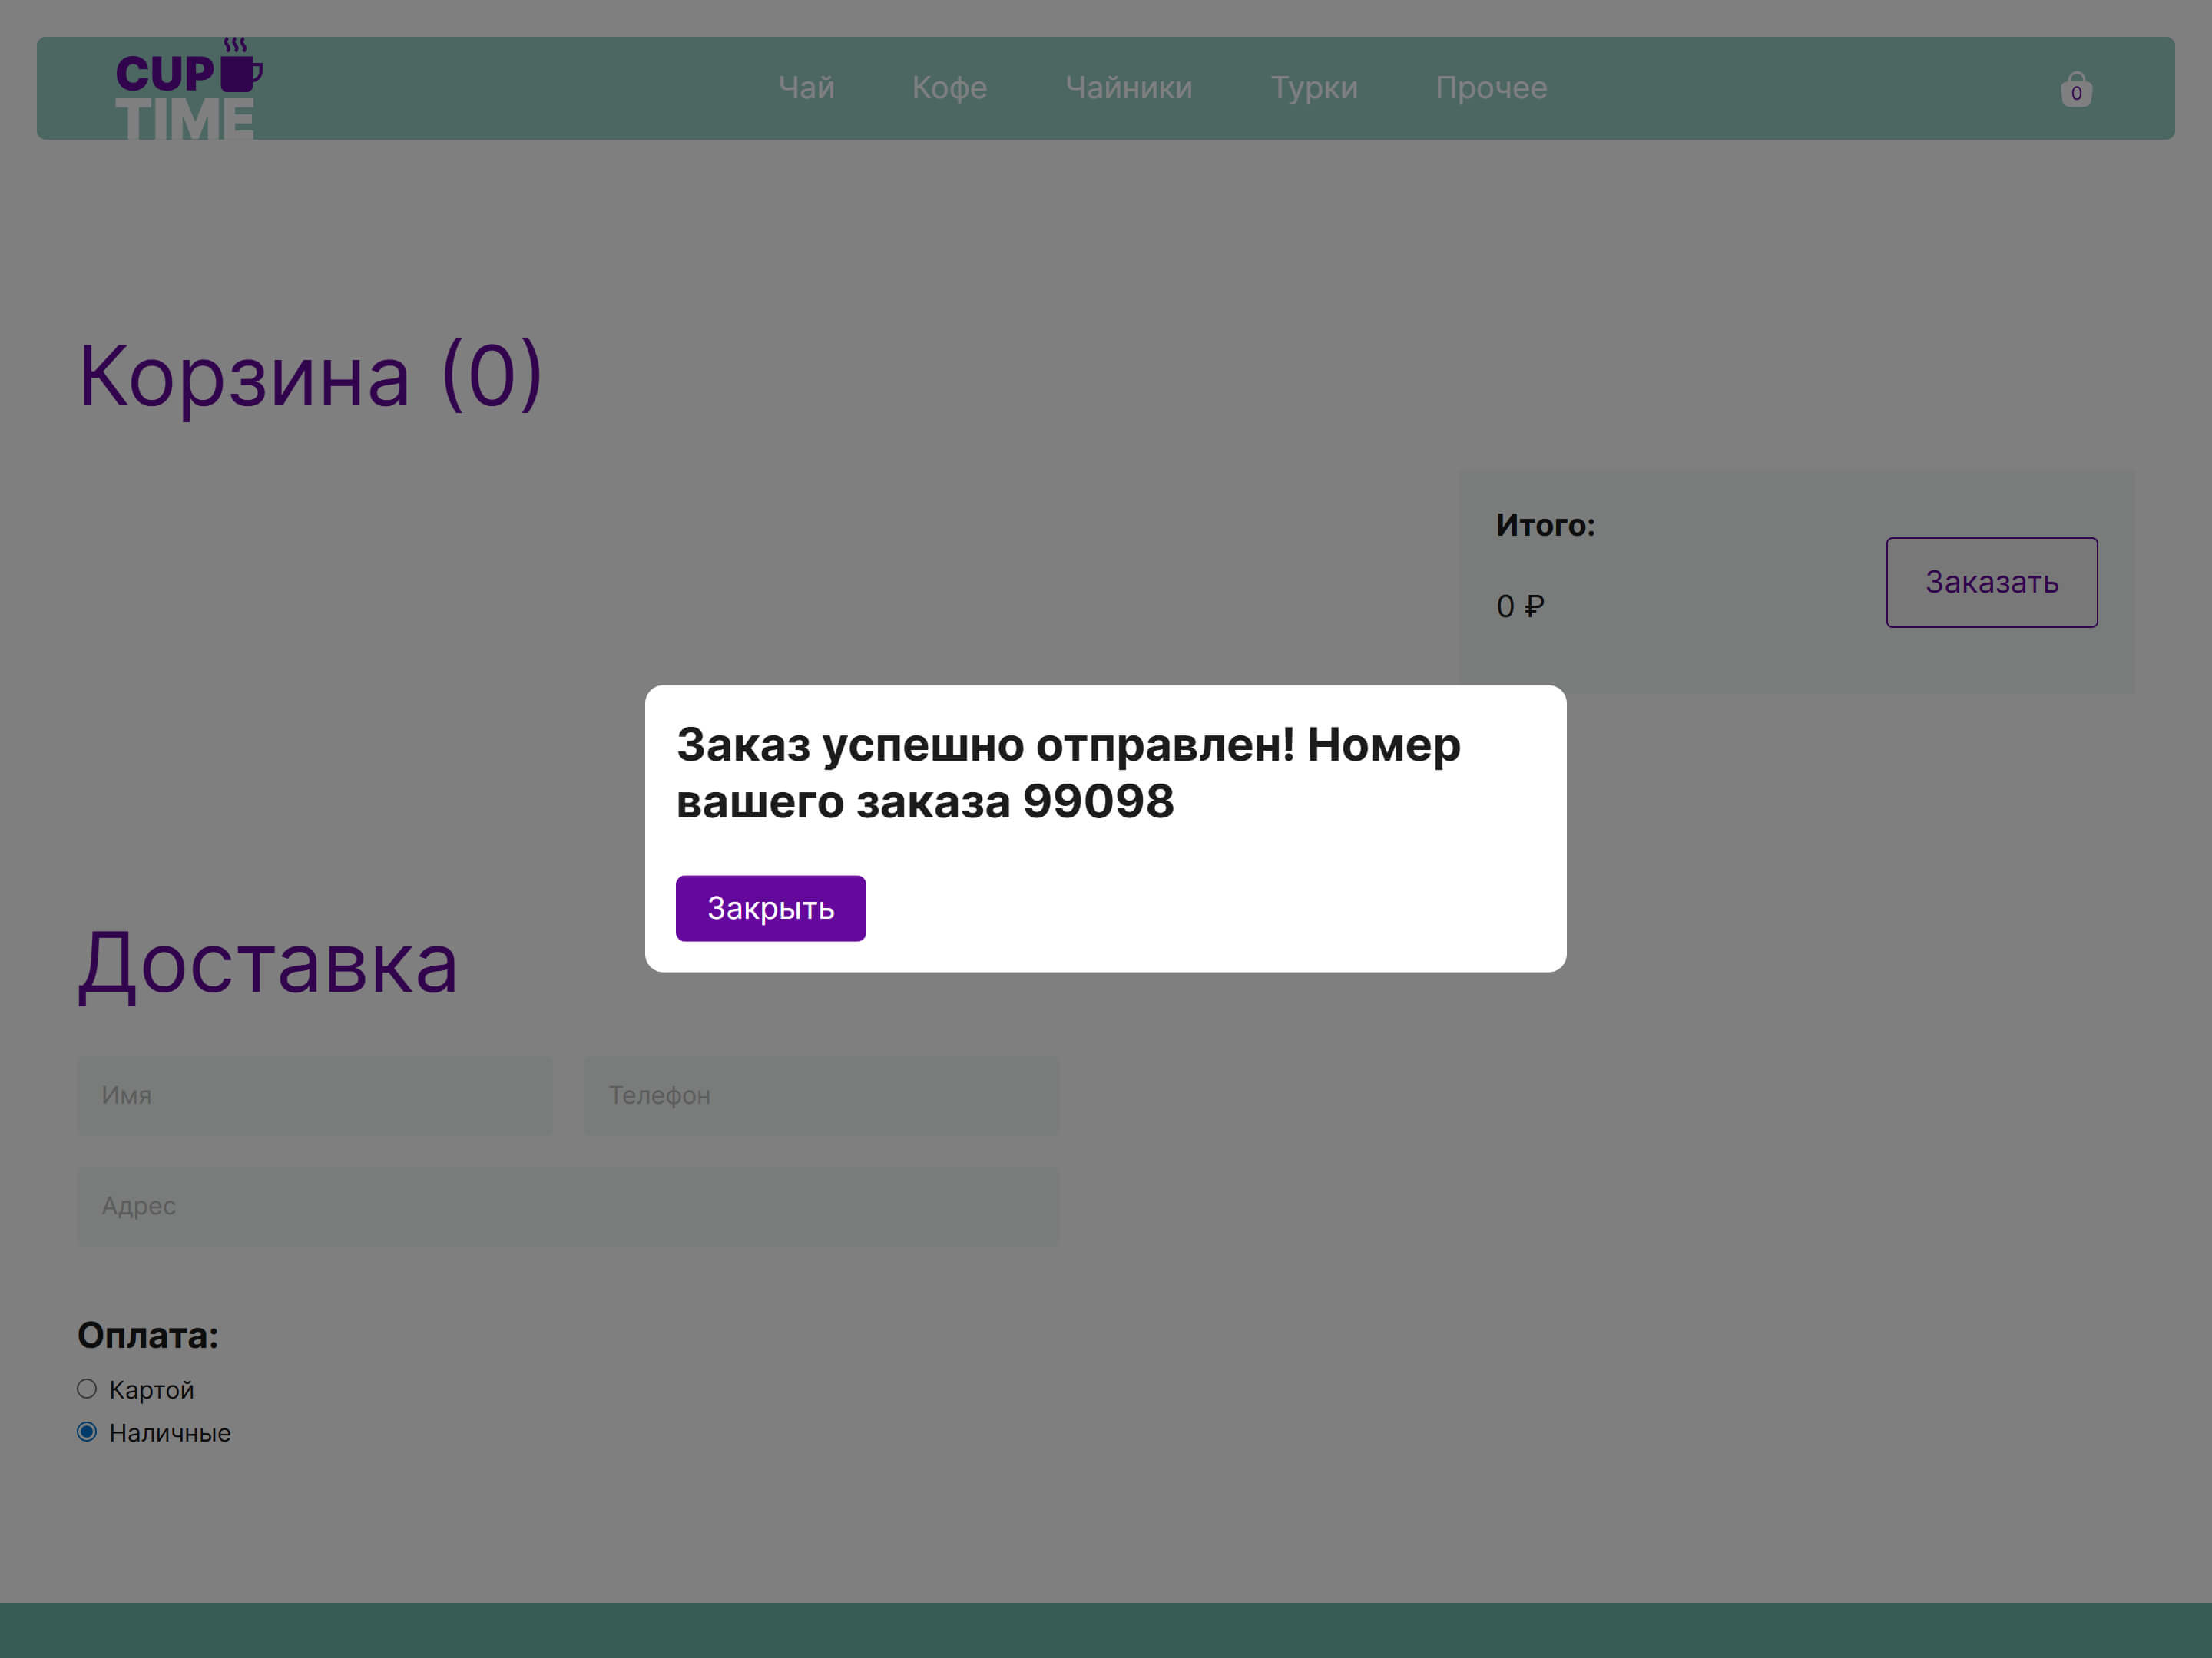Screen dimensions: 2212x1658
Task: Click the Наличные label text
Action: click(x=169, y=1433)
